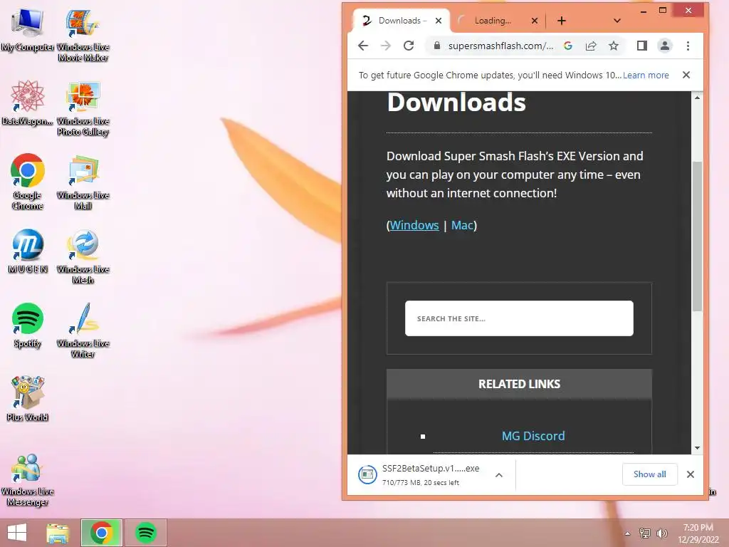Show hidden tray icons arrow

(628, 533)
